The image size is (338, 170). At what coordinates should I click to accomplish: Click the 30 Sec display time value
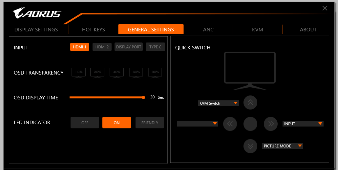click(x=157, y=97)
